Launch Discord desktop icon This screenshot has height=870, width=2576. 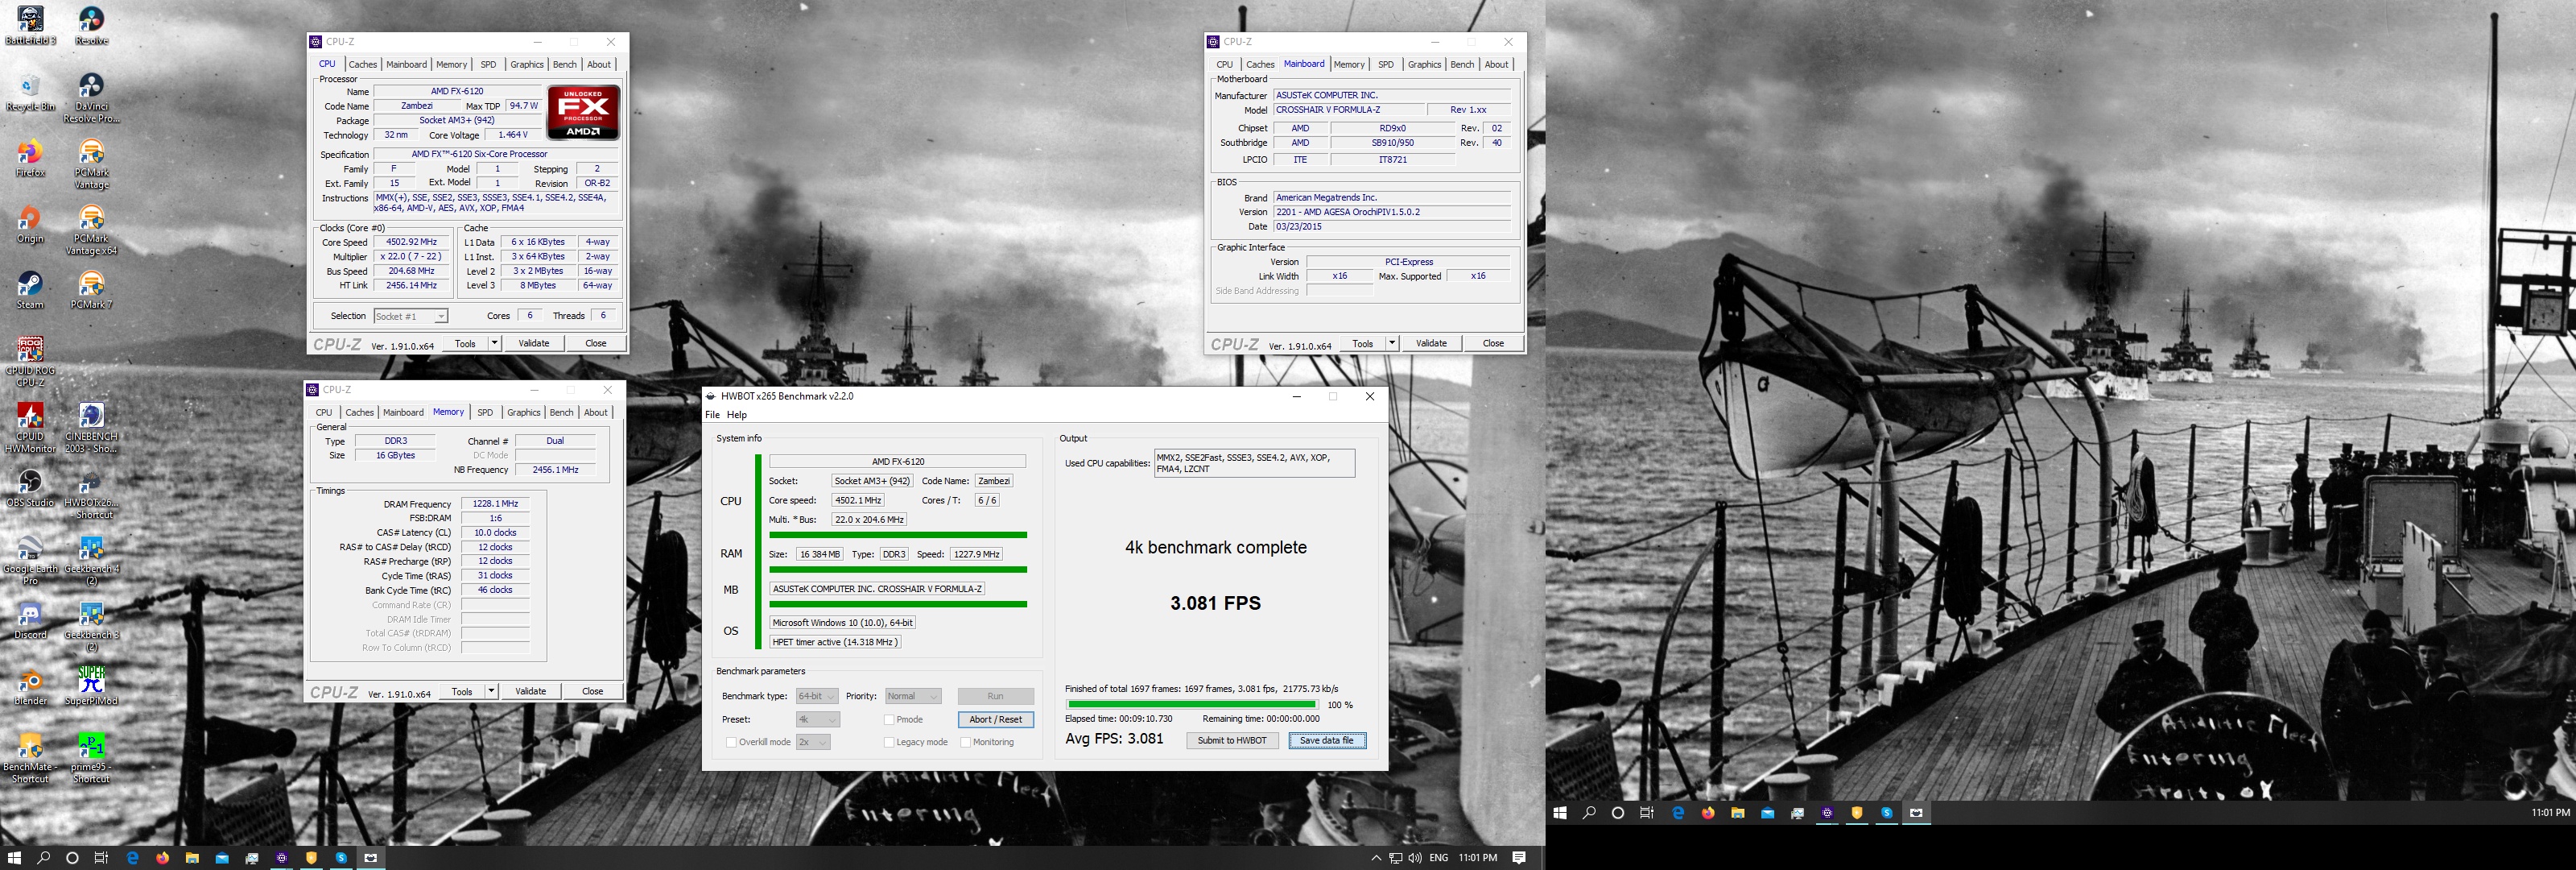point(30,621)
